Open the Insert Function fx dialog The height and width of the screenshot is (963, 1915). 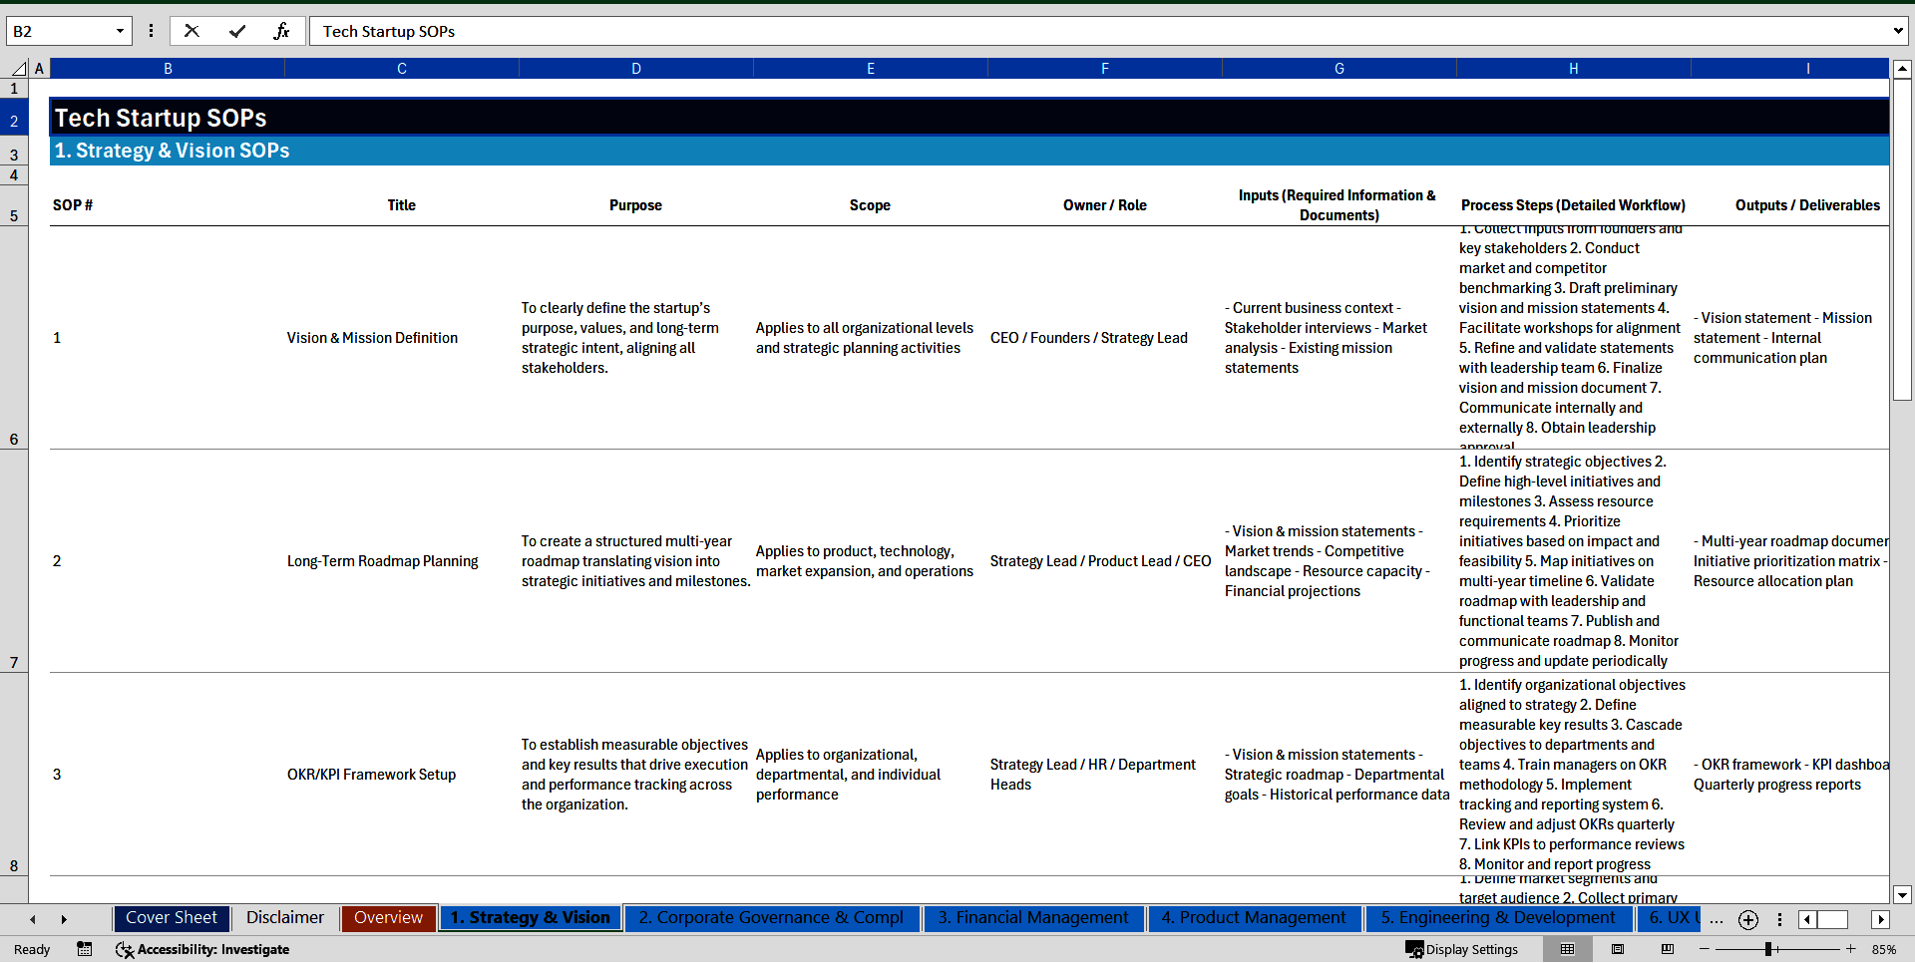click(x=281, y=31)
